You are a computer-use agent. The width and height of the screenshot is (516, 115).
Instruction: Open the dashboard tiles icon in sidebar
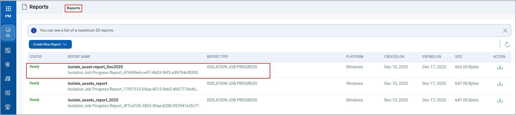[x=8, y=50]
